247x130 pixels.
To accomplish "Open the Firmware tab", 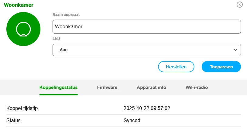I will 107,87.
